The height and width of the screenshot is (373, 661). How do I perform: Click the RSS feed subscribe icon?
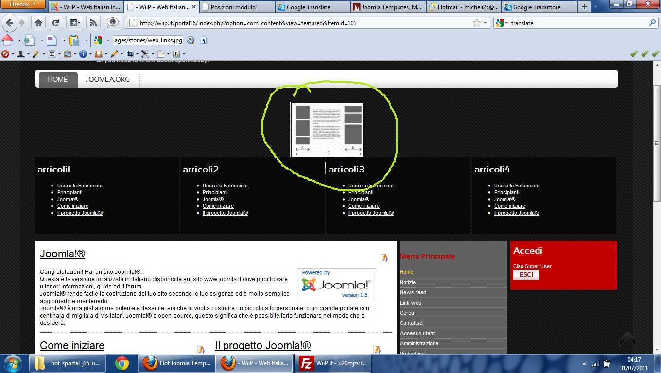tap(93, 23)
